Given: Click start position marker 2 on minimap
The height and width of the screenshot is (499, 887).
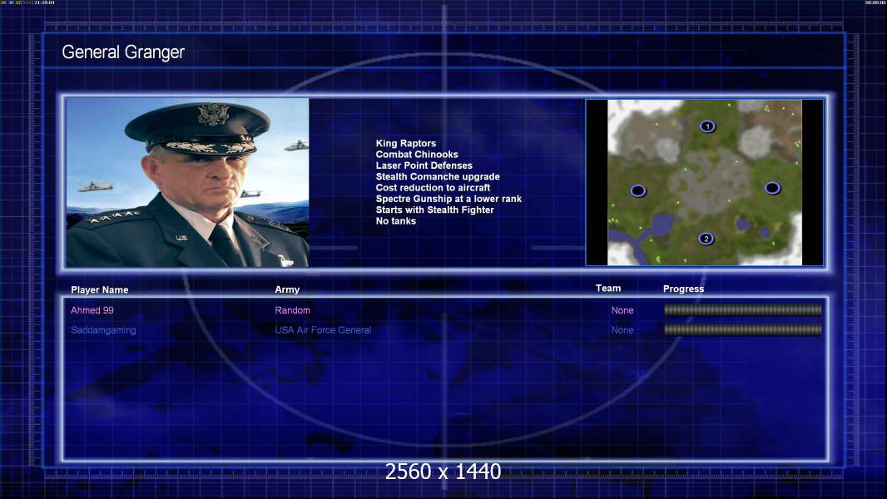Looking at the screenshot, I should coord(706,239).
